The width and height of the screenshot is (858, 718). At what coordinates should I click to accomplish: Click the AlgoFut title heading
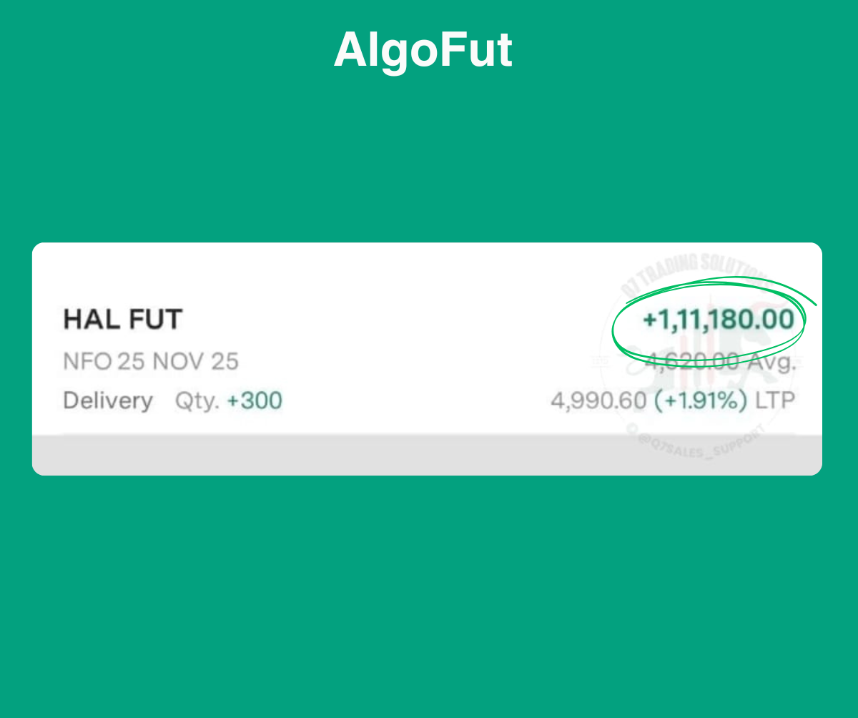[x=423, y=51]
